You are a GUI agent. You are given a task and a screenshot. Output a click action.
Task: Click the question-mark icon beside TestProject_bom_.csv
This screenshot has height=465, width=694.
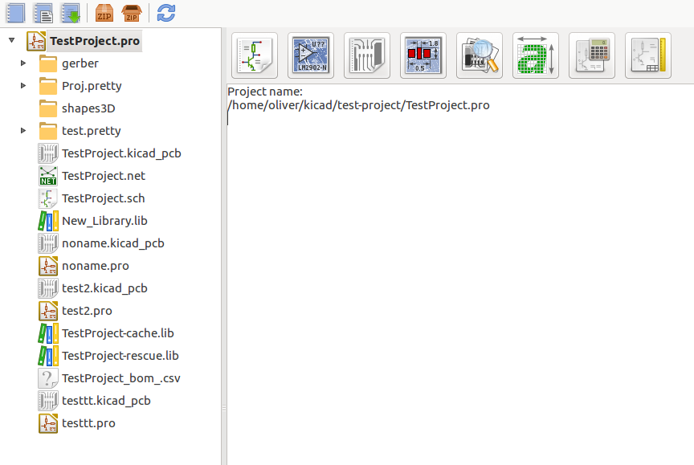pos(48,378)
